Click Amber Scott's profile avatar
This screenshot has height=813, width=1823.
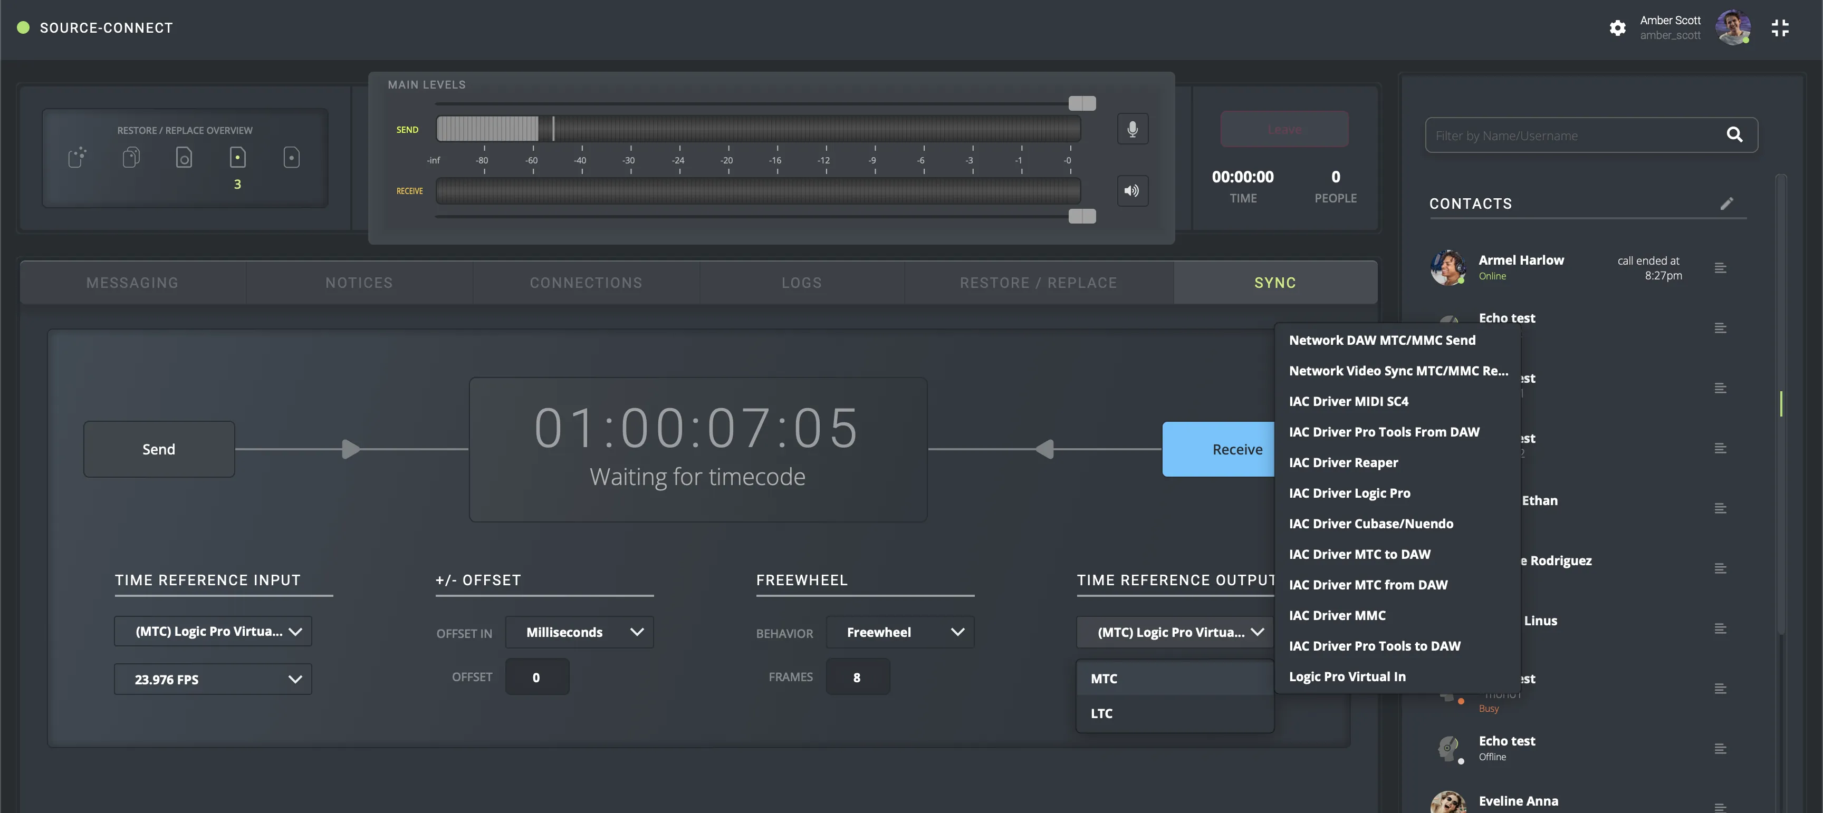point(1732,27)
